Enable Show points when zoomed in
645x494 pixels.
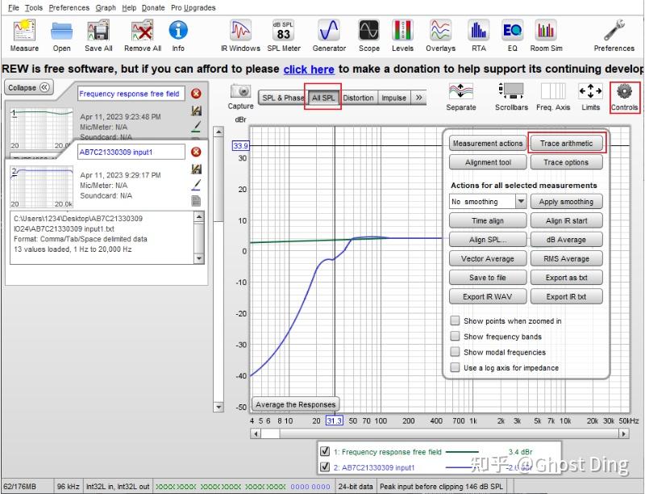455,320
